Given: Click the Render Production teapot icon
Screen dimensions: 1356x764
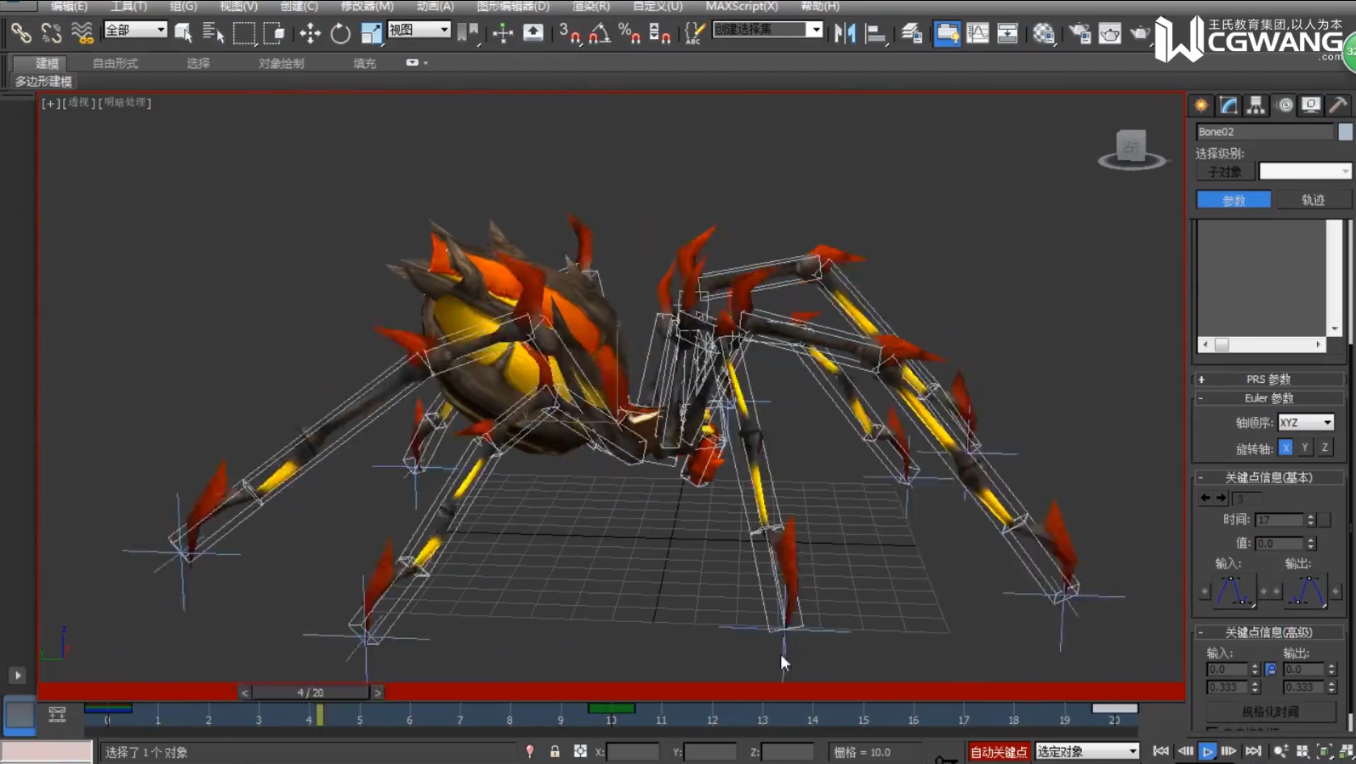Looking at the screenshot, I should [1140, 33].
